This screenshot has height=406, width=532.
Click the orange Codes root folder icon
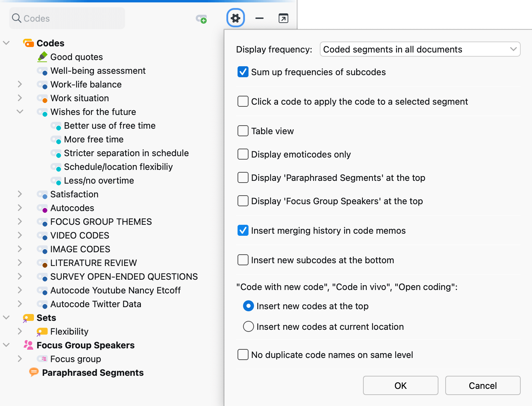pyautogui.click(x=28, y=43)
